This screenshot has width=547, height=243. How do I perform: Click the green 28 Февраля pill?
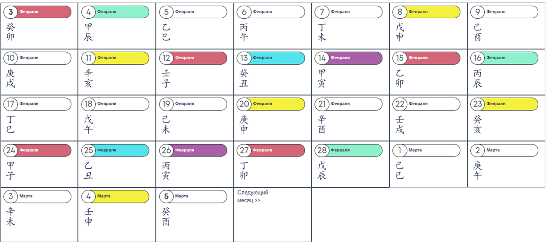click(x=349, y=150)
